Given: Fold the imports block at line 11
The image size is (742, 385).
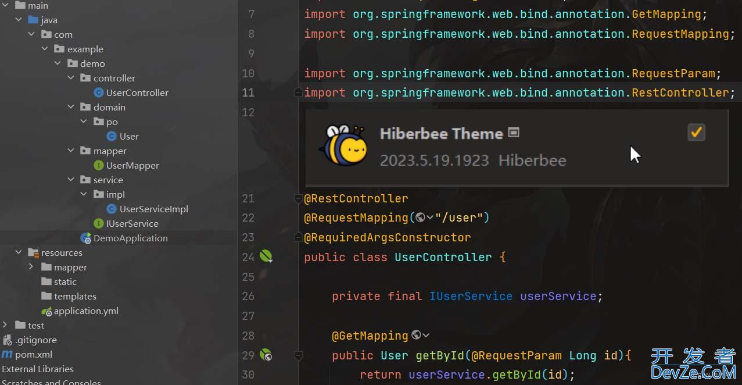Looking at the screenshot, I should 298,92.
